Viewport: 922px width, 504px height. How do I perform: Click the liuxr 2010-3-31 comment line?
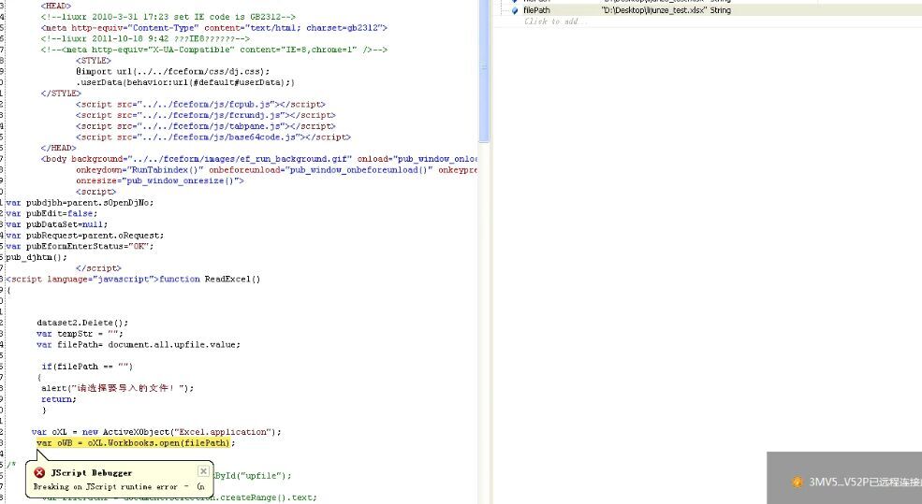click(x=168, y=17)
